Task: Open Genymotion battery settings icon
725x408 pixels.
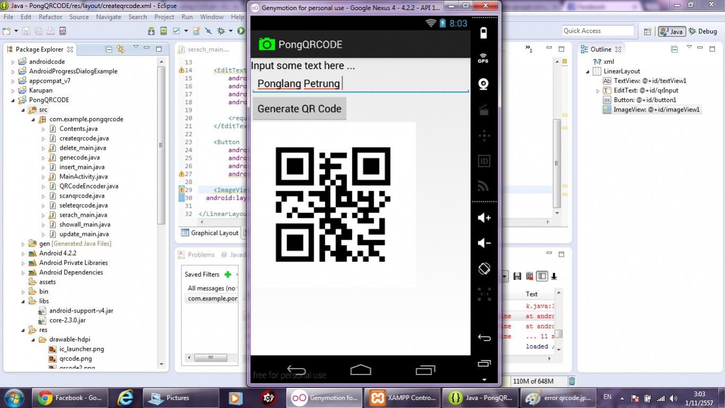Action: 483,33
